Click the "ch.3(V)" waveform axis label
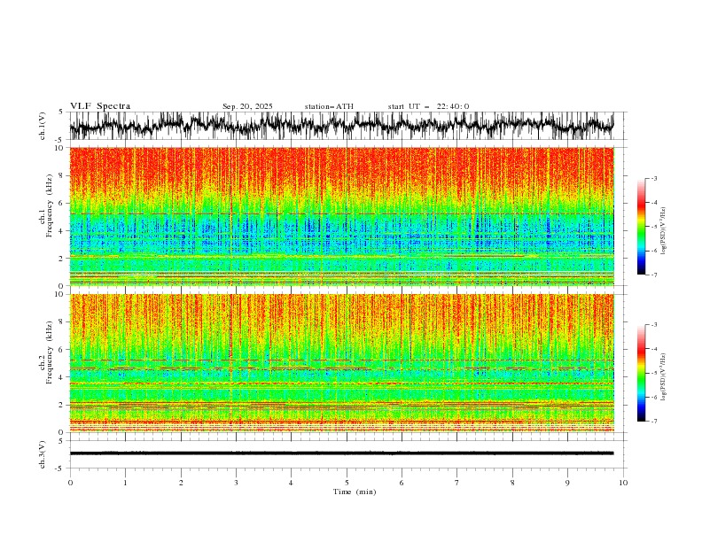 pos(43,454)
